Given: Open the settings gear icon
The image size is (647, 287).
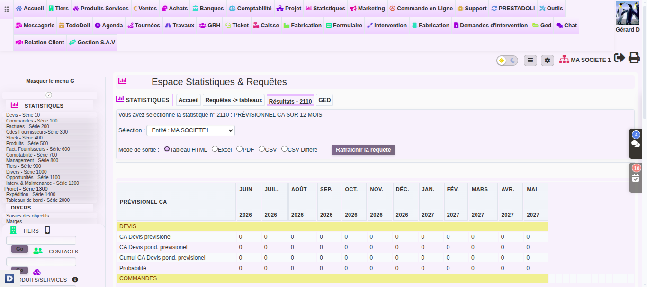Looking at the screenshot, I should 548,60.
